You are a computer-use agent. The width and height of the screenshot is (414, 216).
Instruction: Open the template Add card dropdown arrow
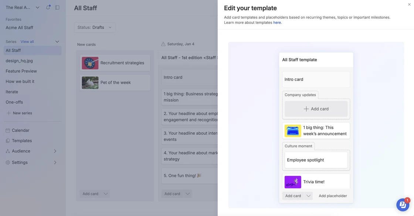click(308, 196)
